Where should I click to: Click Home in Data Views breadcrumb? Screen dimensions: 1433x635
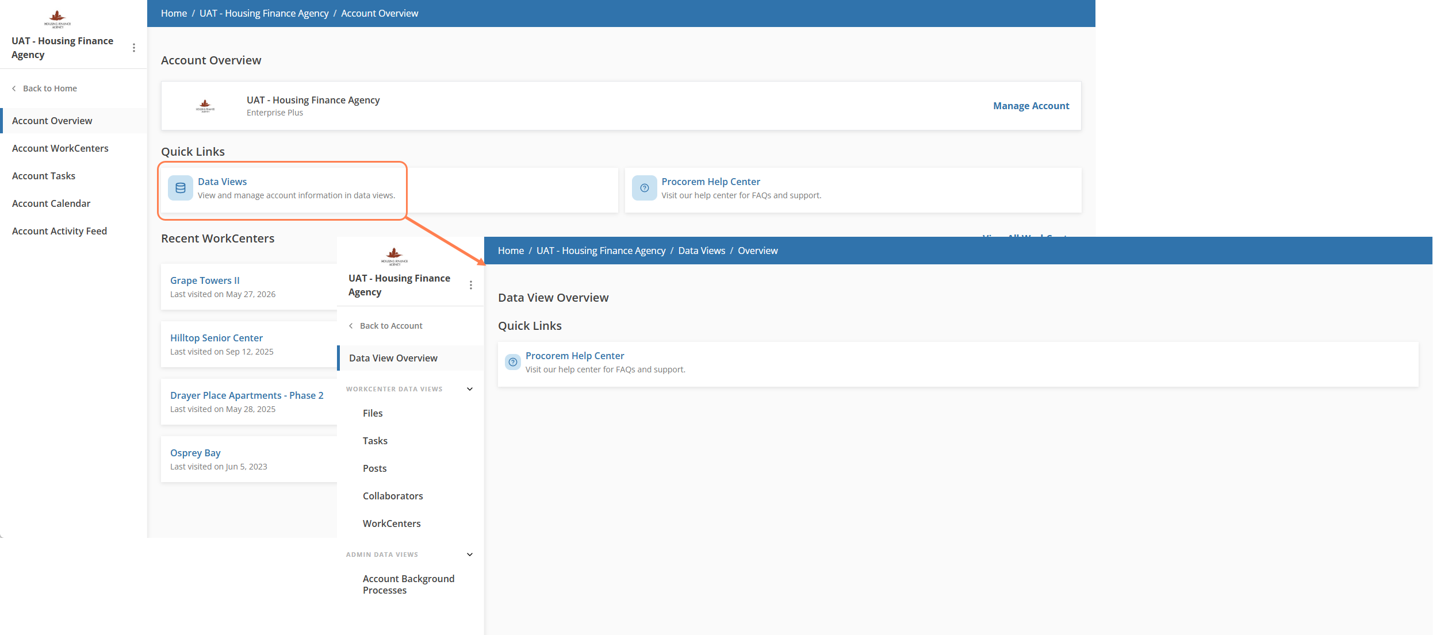tap(511, 251)
